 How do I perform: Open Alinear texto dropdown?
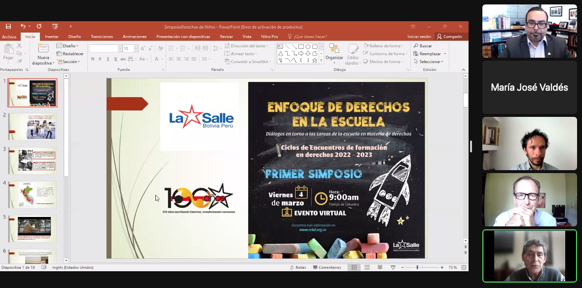(242, 54)
